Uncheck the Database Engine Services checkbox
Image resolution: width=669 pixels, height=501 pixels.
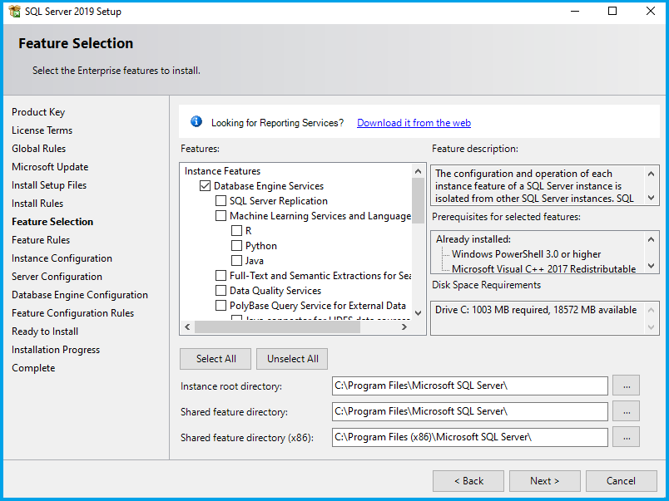[205, 186]
